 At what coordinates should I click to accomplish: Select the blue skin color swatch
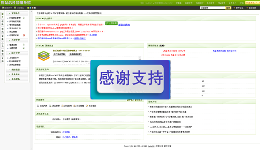(x=30, y=8)
